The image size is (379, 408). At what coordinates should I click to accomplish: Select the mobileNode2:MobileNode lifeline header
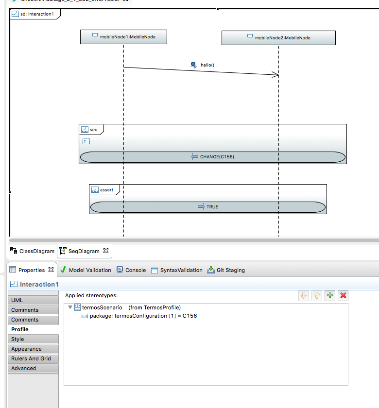pos(278,38)
